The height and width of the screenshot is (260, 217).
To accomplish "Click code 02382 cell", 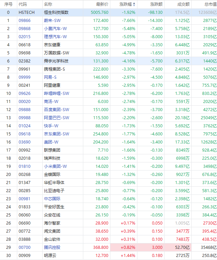I will (x=25, y=61).
